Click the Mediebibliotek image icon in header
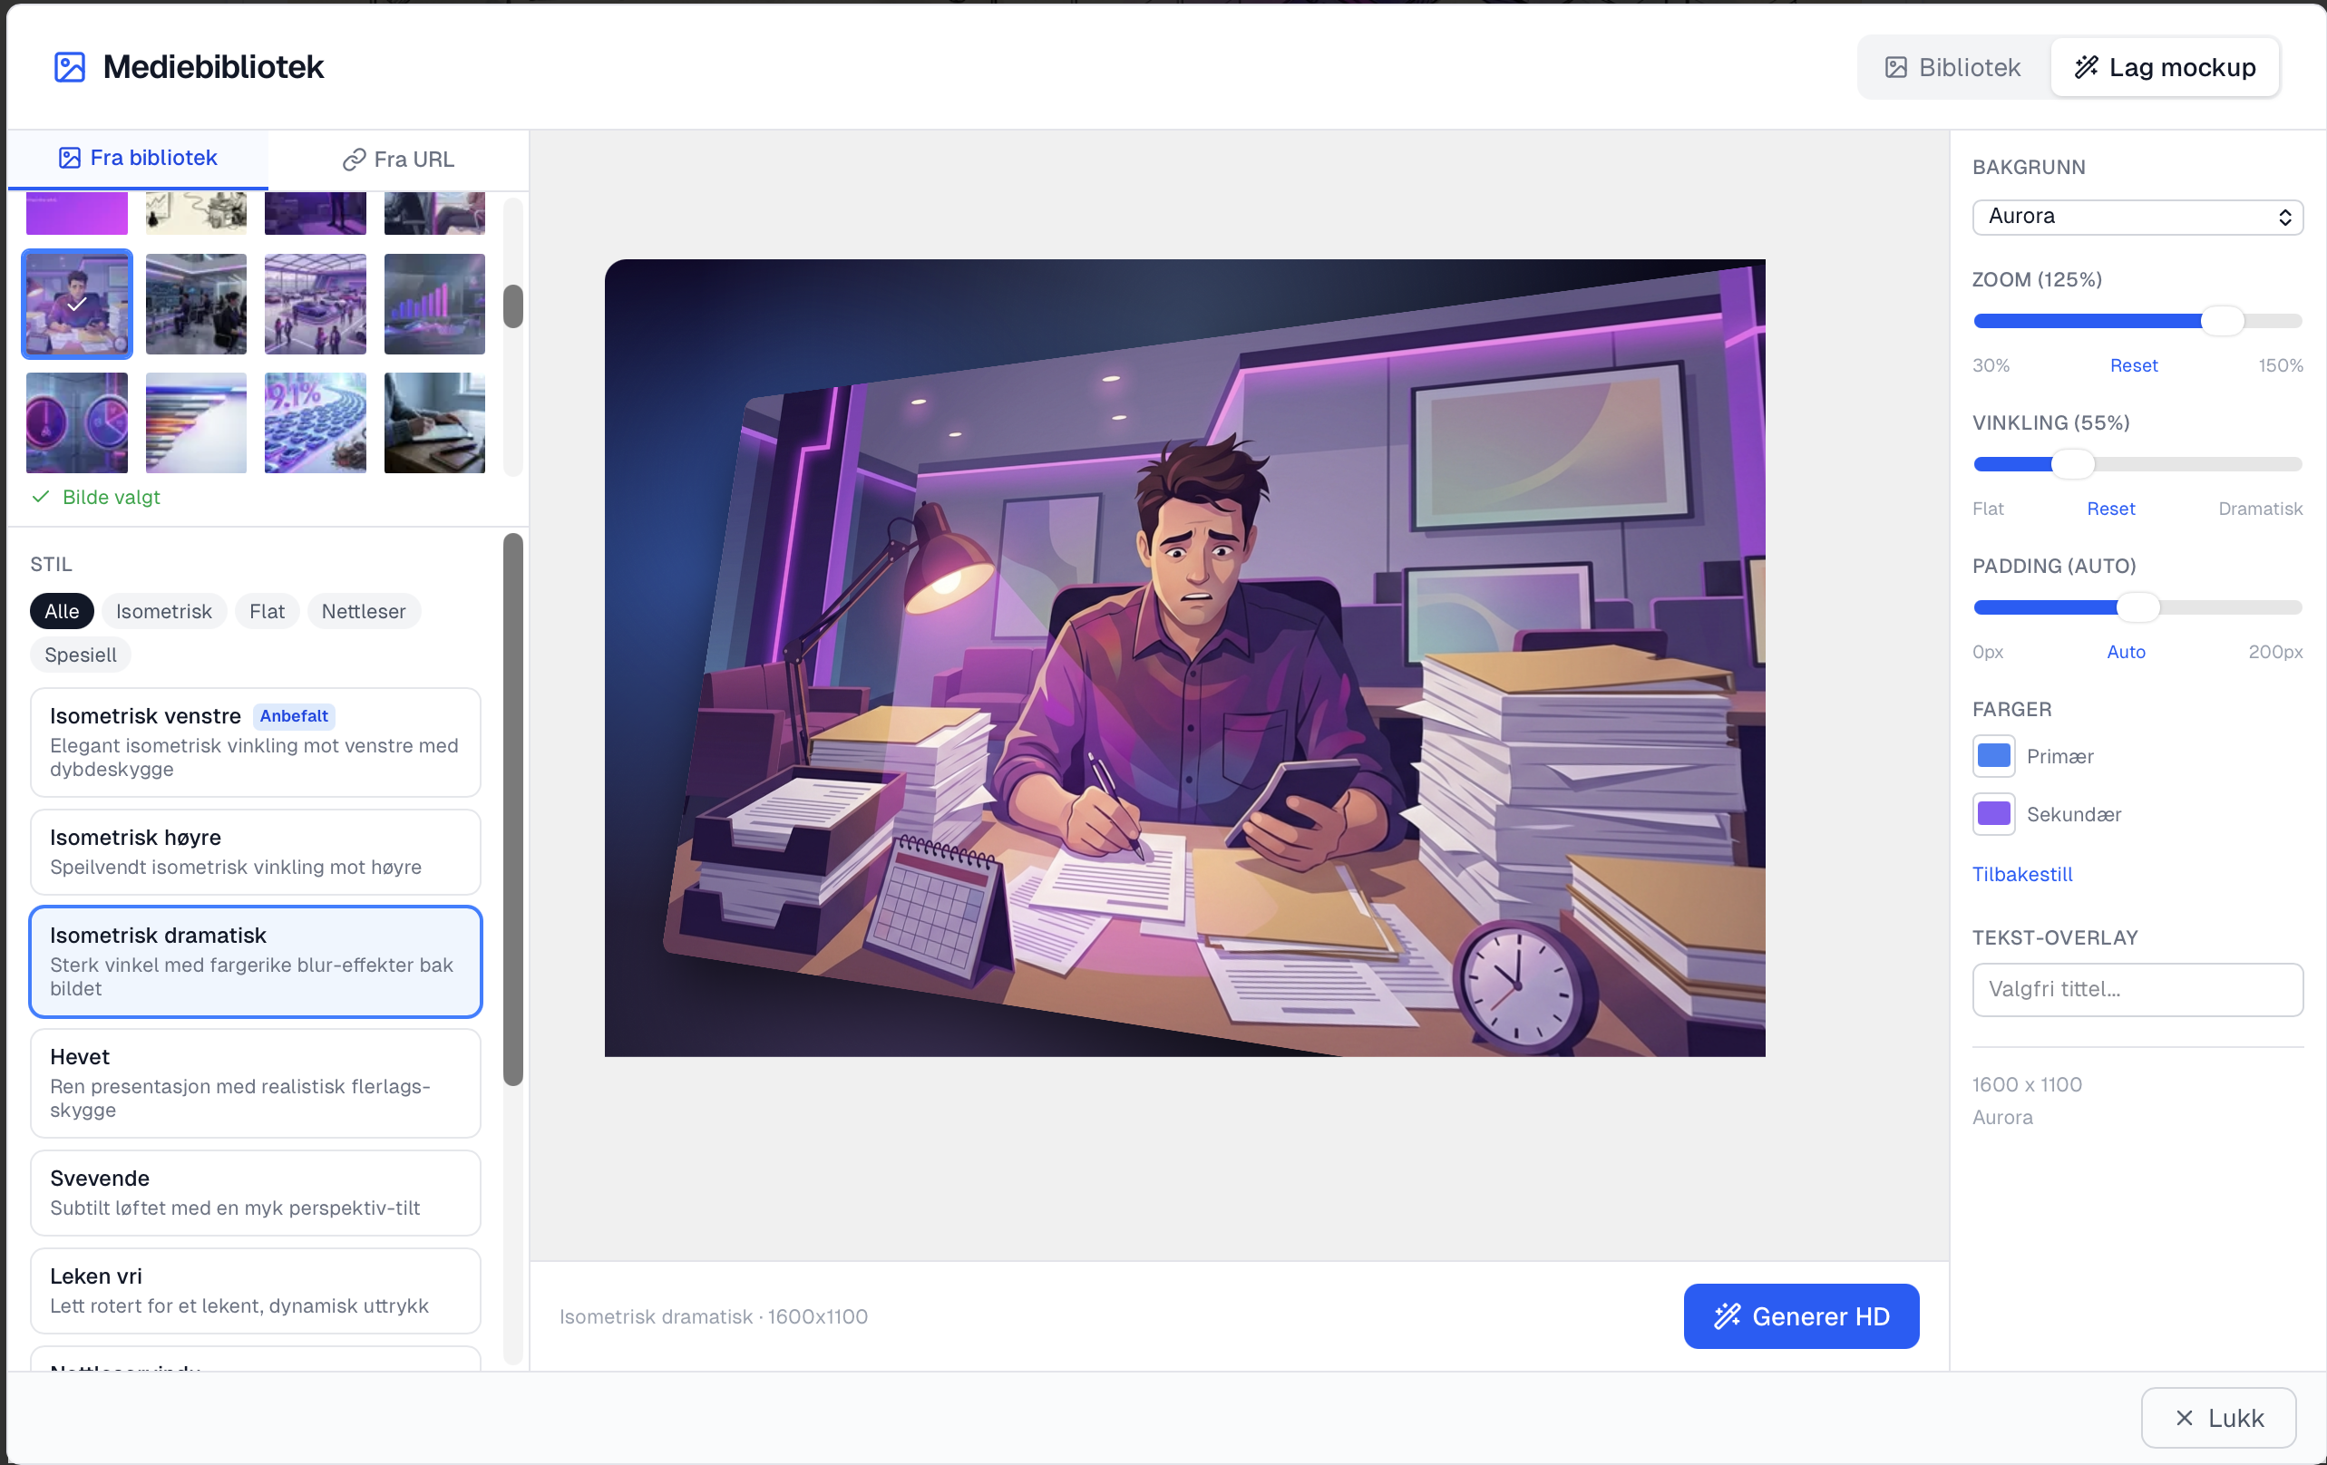This screenshot has width=2327, height=1465. click(x=70, y=67)
